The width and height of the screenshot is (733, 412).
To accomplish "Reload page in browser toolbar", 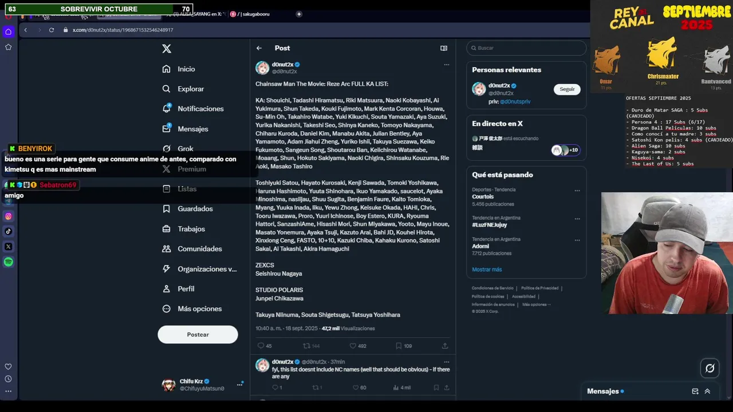I will 52,30.
